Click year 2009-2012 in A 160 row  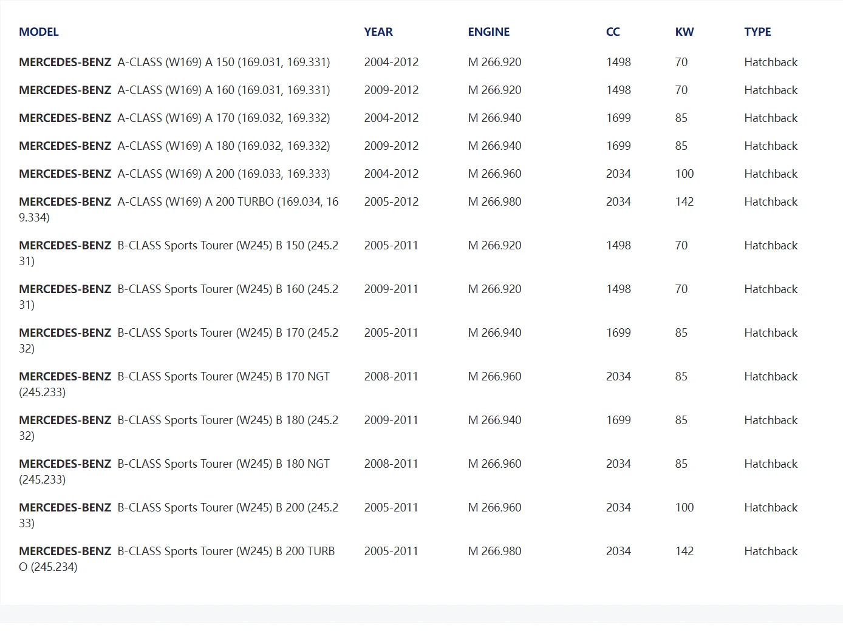pos(391,90)
